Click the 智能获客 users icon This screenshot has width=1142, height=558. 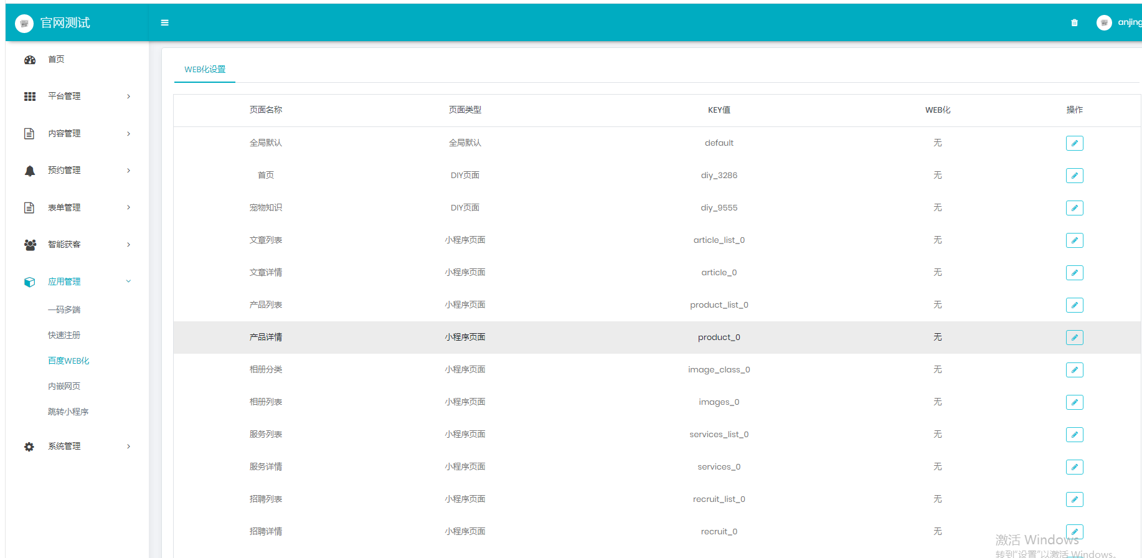tap(30, 245)
